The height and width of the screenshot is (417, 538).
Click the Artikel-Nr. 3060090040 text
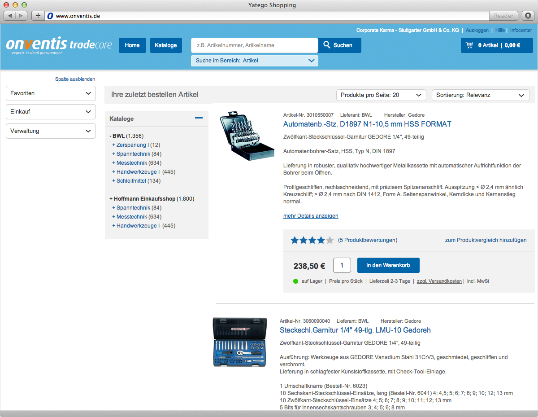point(305,321)
